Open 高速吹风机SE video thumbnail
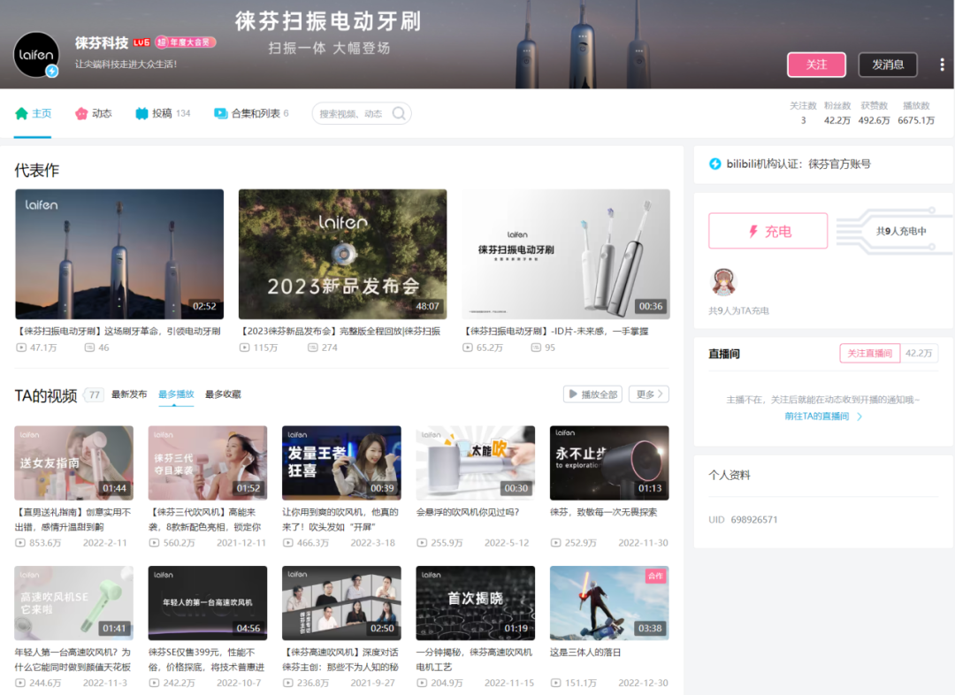Viewport: 955px width, 695px height. click(x=73, y=603)
